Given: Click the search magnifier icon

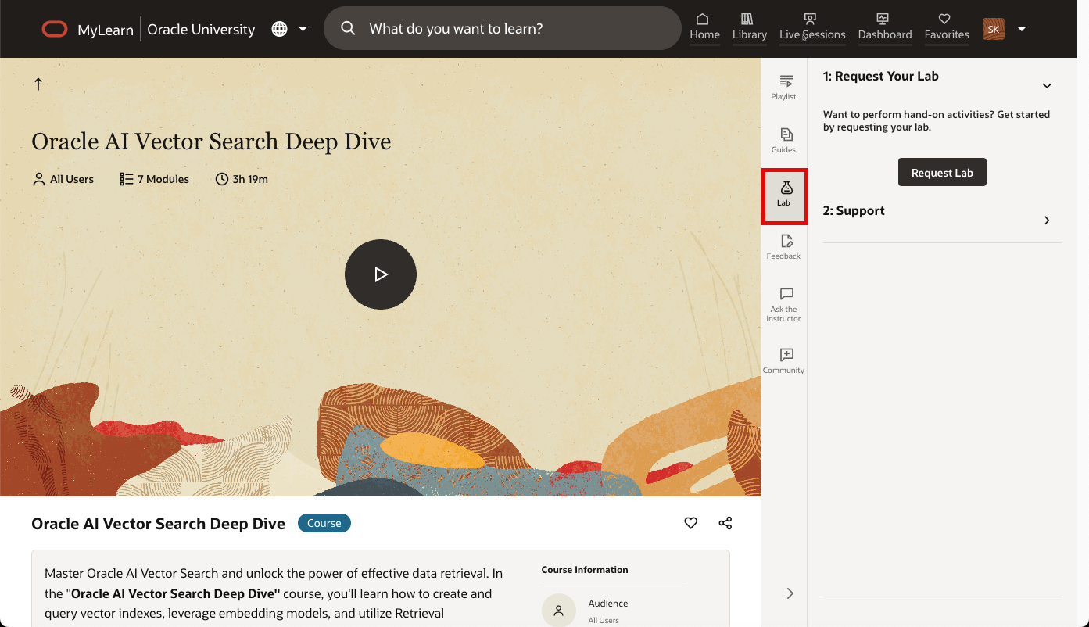Looking at the screenshot, I should pos(349,29).
